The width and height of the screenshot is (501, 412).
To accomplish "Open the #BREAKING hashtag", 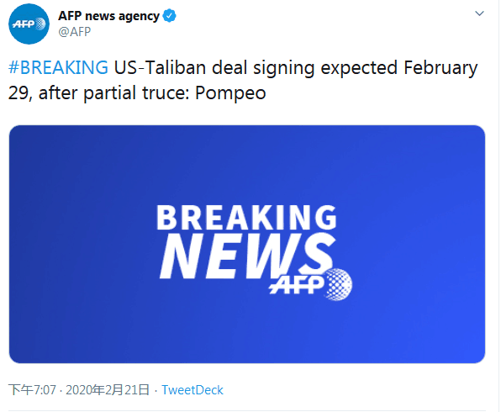I will coord(58,67).
